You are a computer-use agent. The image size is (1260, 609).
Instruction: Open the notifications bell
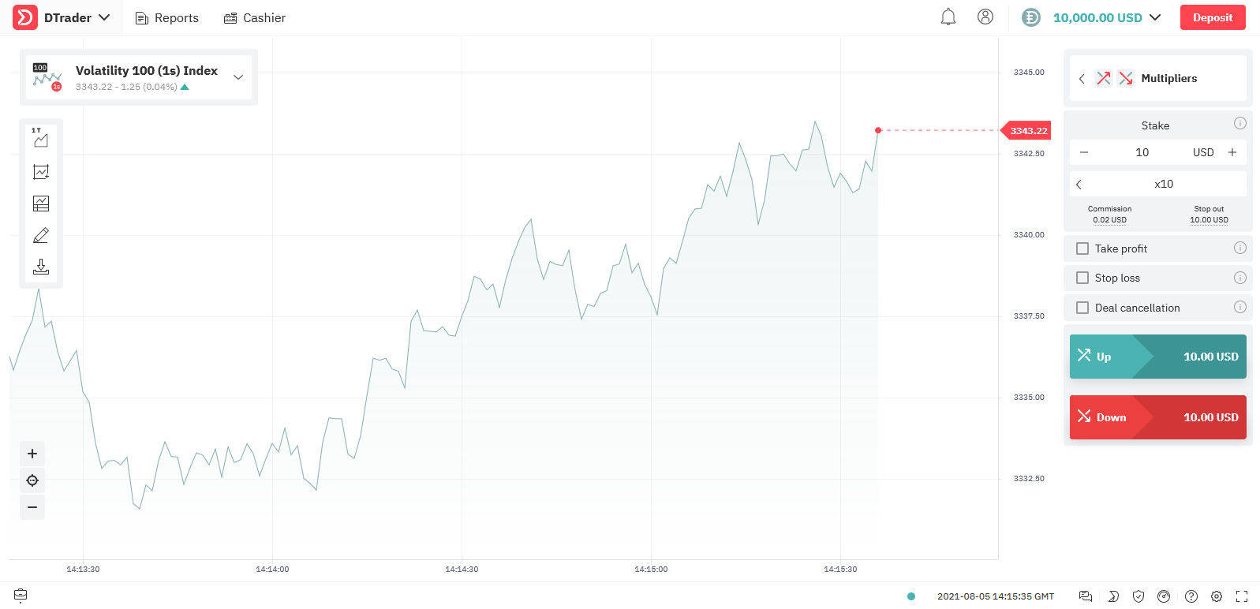pyautogui.click(x=948, y=17)
